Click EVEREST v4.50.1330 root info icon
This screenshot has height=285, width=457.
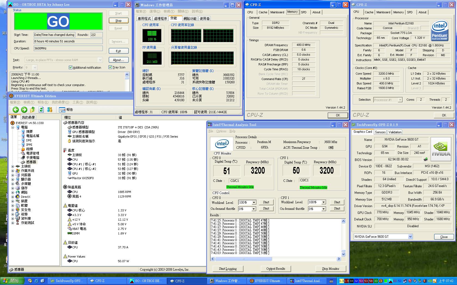[13, 123]
